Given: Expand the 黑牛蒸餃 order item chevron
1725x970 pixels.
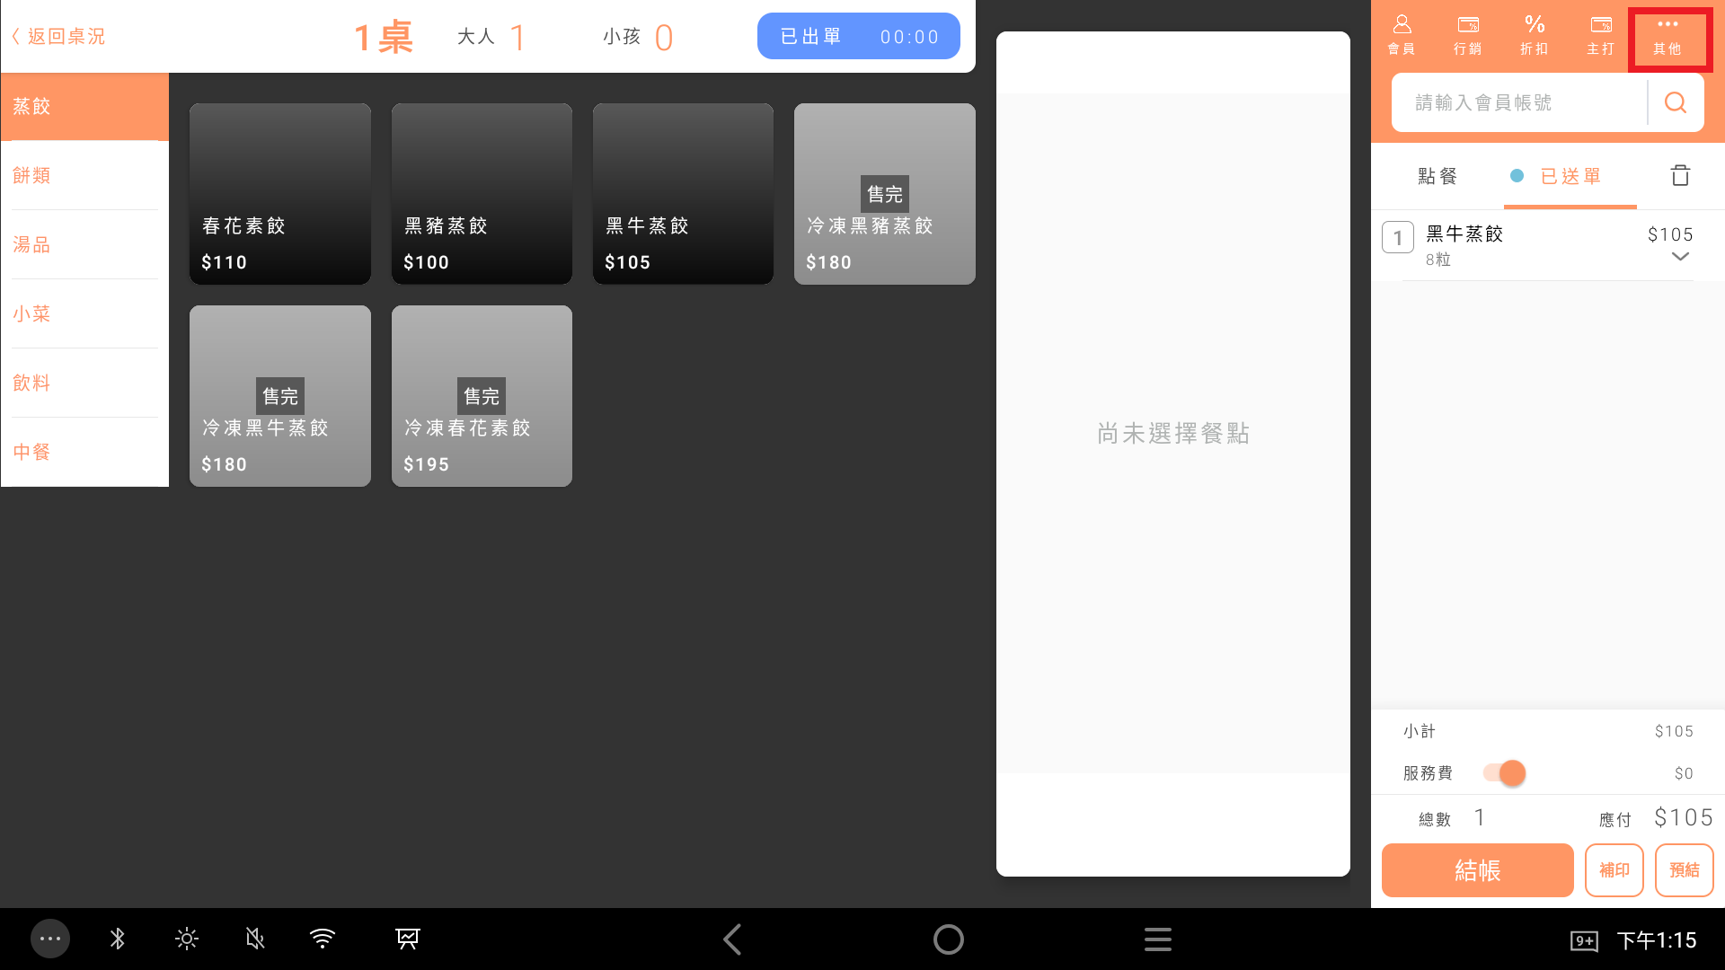Looking at the screenshot, I should pos(1680,257).
